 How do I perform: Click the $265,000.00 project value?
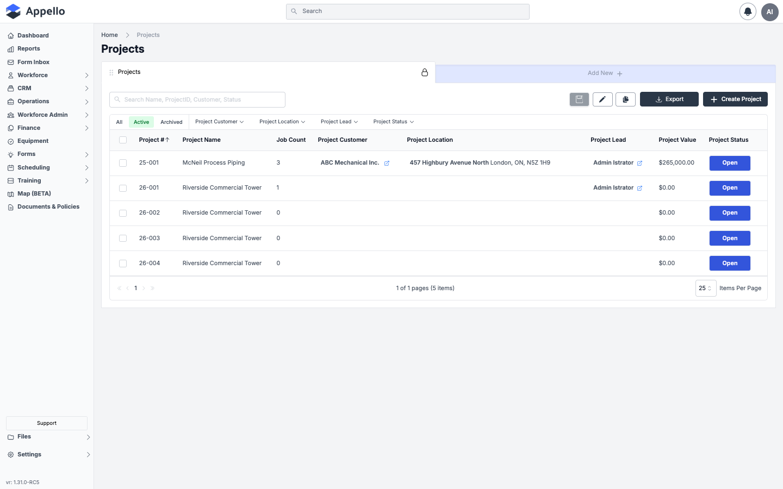click(676, 162)
